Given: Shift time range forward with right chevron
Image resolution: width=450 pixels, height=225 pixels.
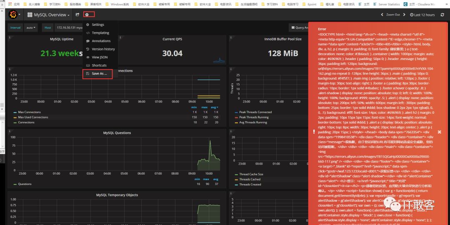Looking at the screenshot, I should (404, 15).
